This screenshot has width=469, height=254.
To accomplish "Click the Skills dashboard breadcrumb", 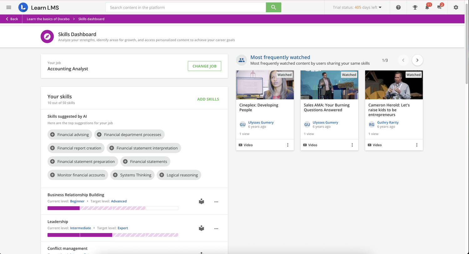I will pos(91,19).
